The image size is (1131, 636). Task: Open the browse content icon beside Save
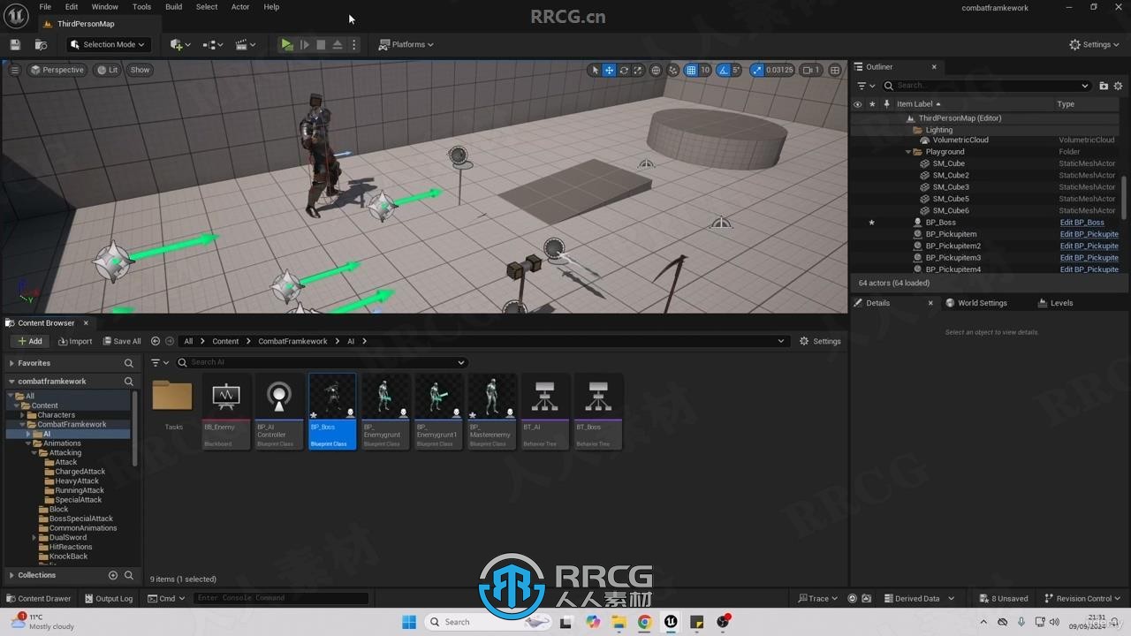[x=41, y=44]
